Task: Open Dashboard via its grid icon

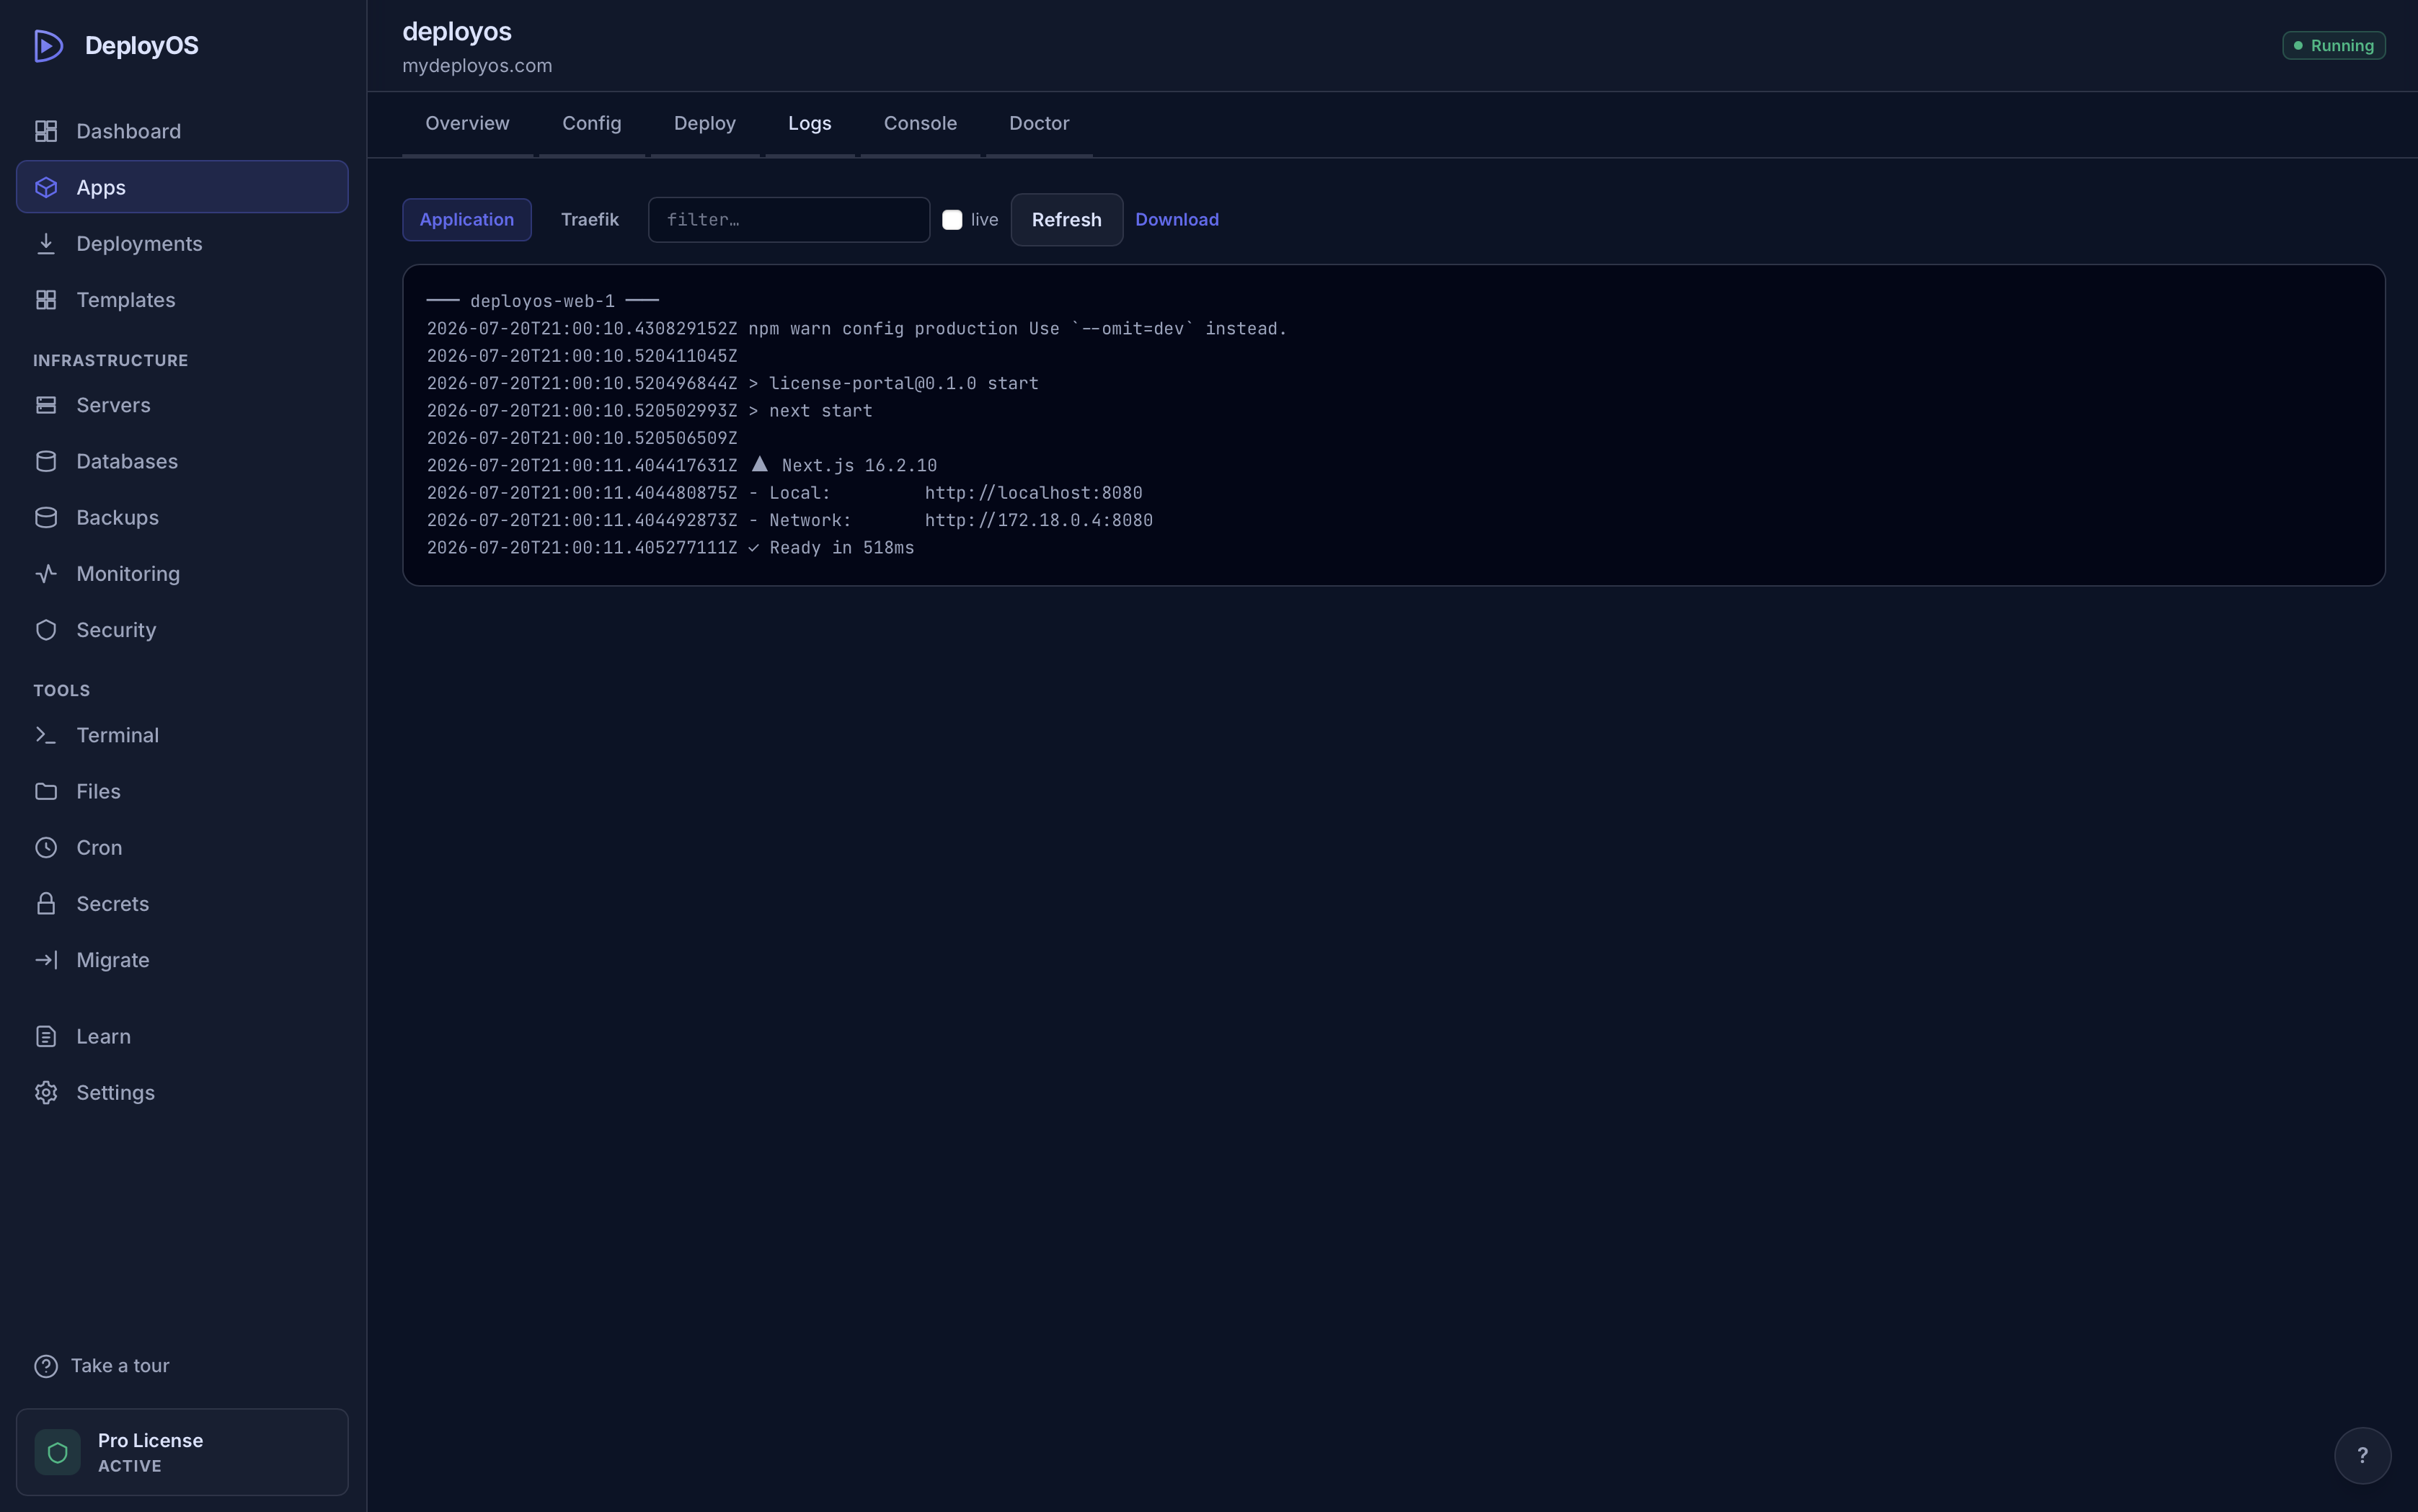Action: [46, 131]
